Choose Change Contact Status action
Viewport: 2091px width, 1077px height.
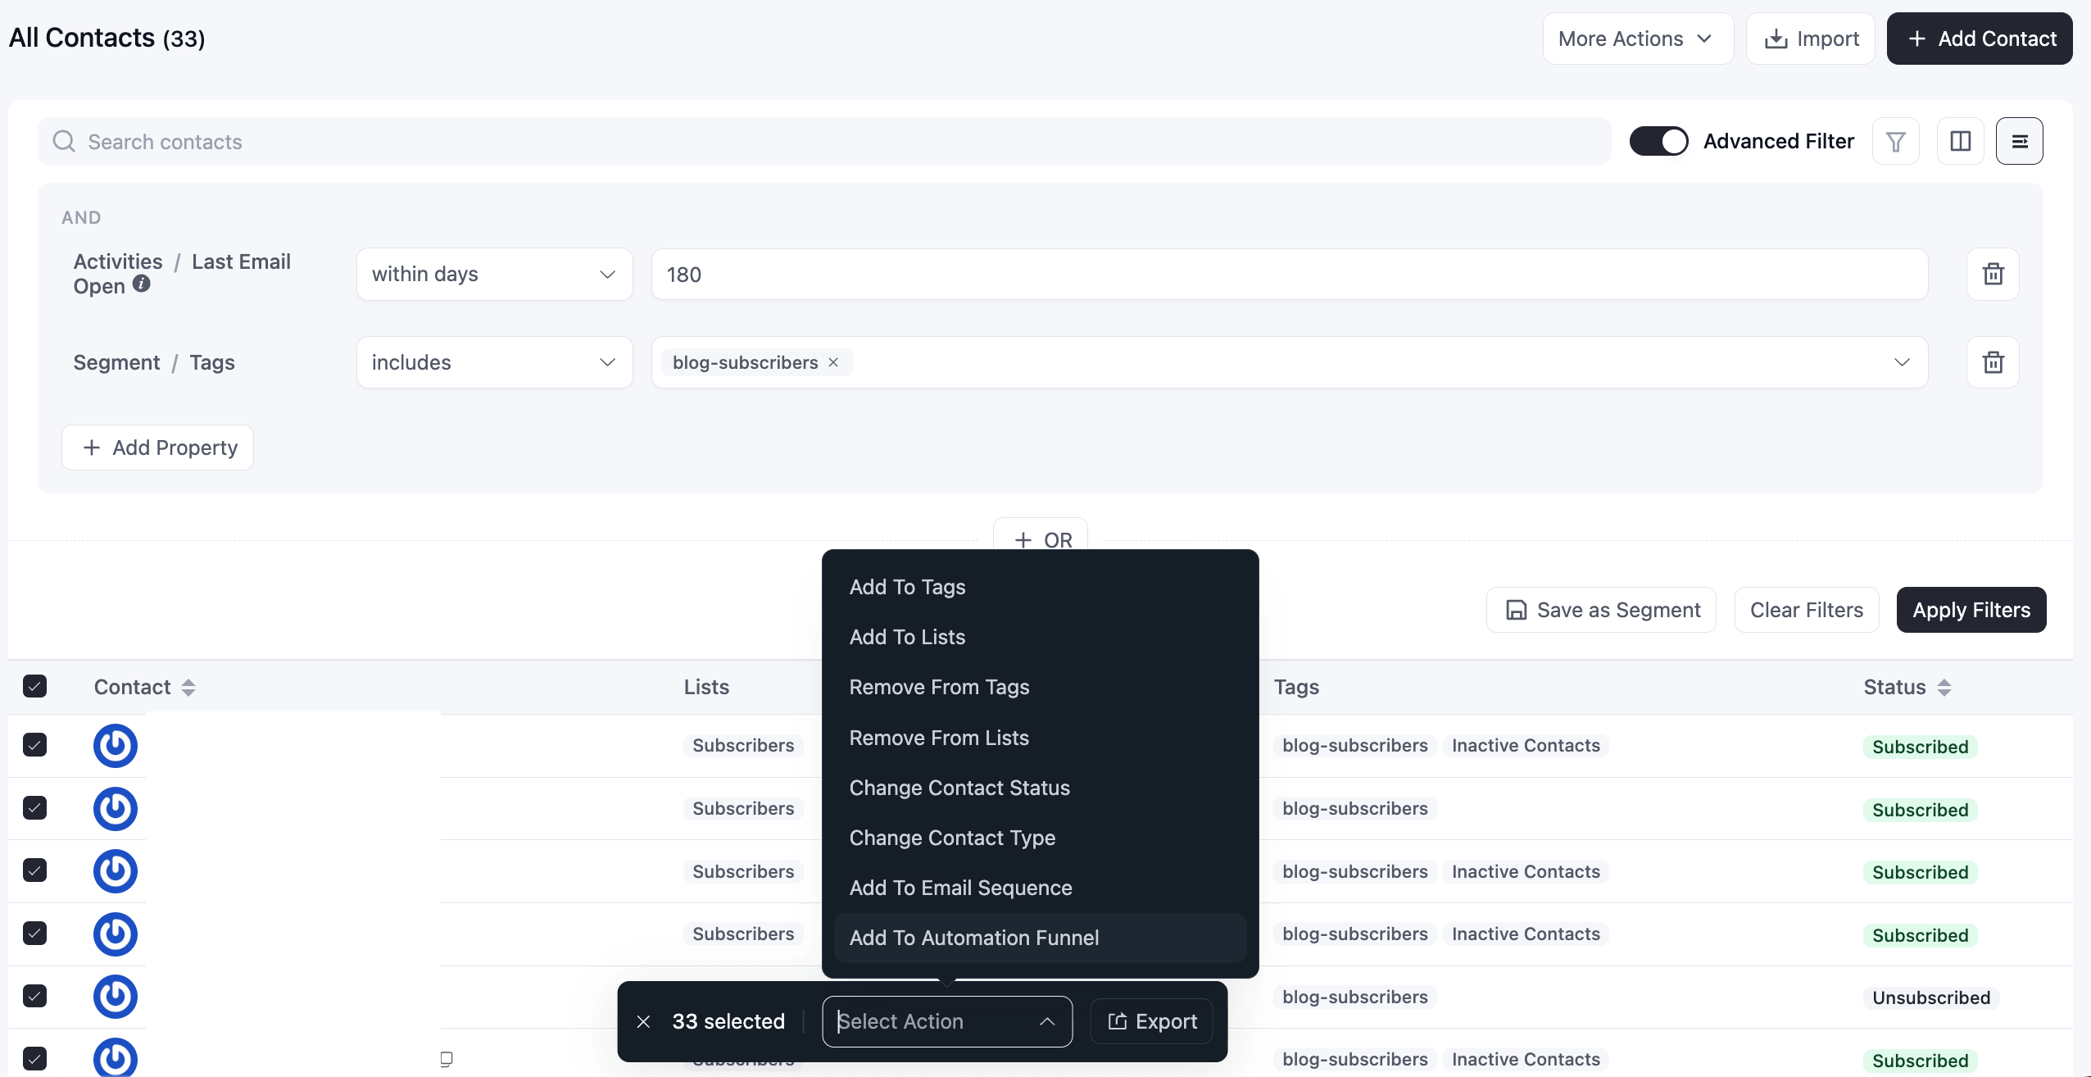click(x=1040, y=788)
